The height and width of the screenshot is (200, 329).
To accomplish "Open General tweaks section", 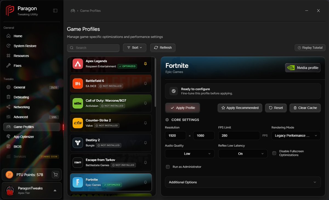I will [32, 87].
